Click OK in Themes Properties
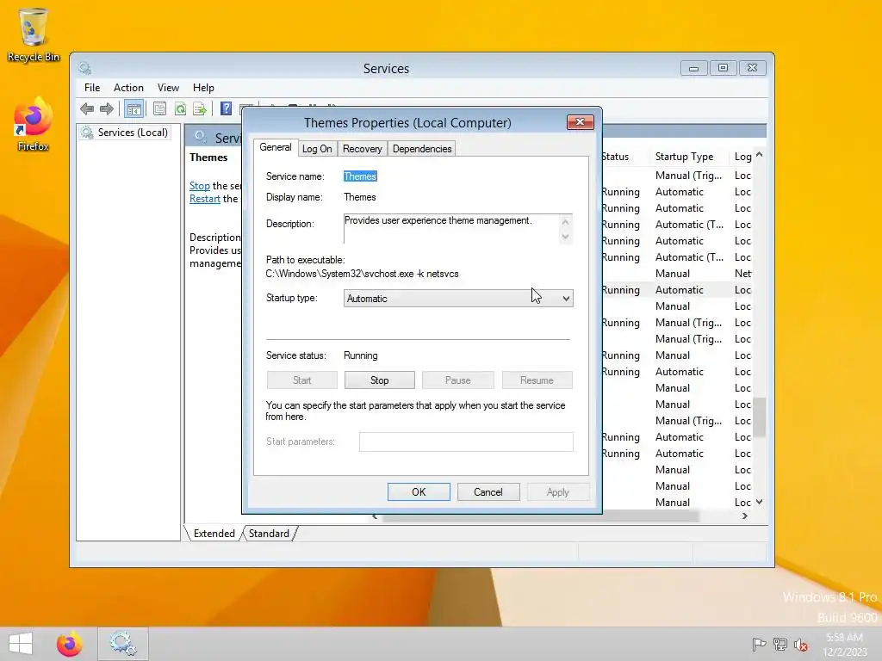Image resolution: width=882 pixels, height=661 pixels. pos(419,491)
